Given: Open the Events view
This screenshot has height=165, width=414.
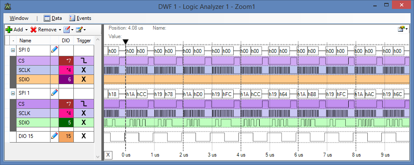Looking at the screenshot, I should [80, 18].
